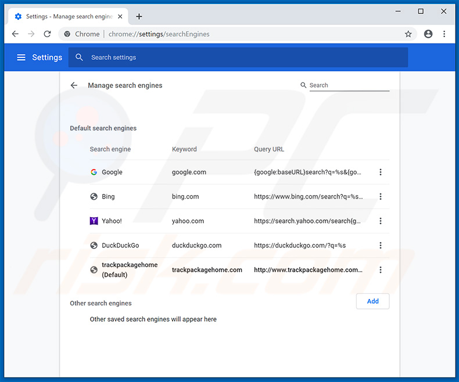Click the trackpackagehome.com keyword
Image resolution: width=459 pixels, height=382 pixels.
(207, 270)
